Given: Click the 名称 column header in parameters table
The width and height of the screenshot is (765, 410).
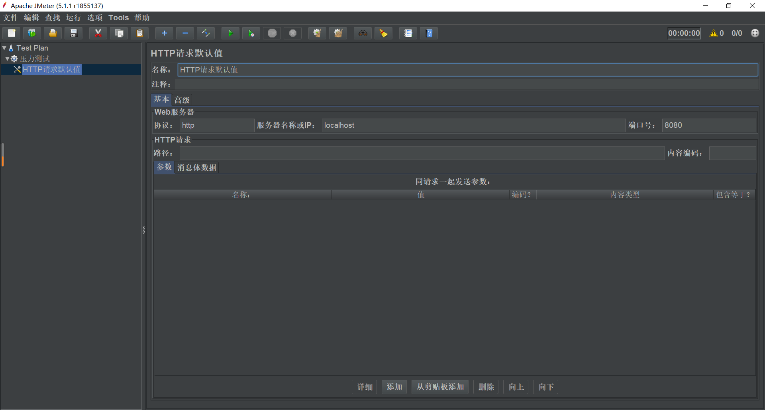Looking at the screenshot, I should tap(243, 195).
